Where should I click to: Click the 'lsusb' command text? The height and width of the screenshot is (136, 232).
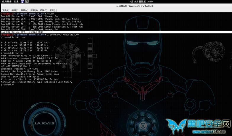pos(50,14)
